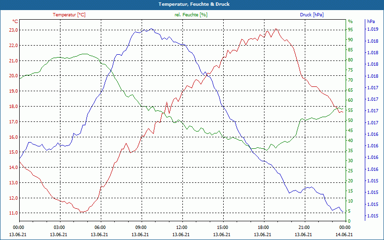Click the 90 humidity axis tick
Image resolution: width=384 pixels, height=240 pixels.
(x=350, y=40)
